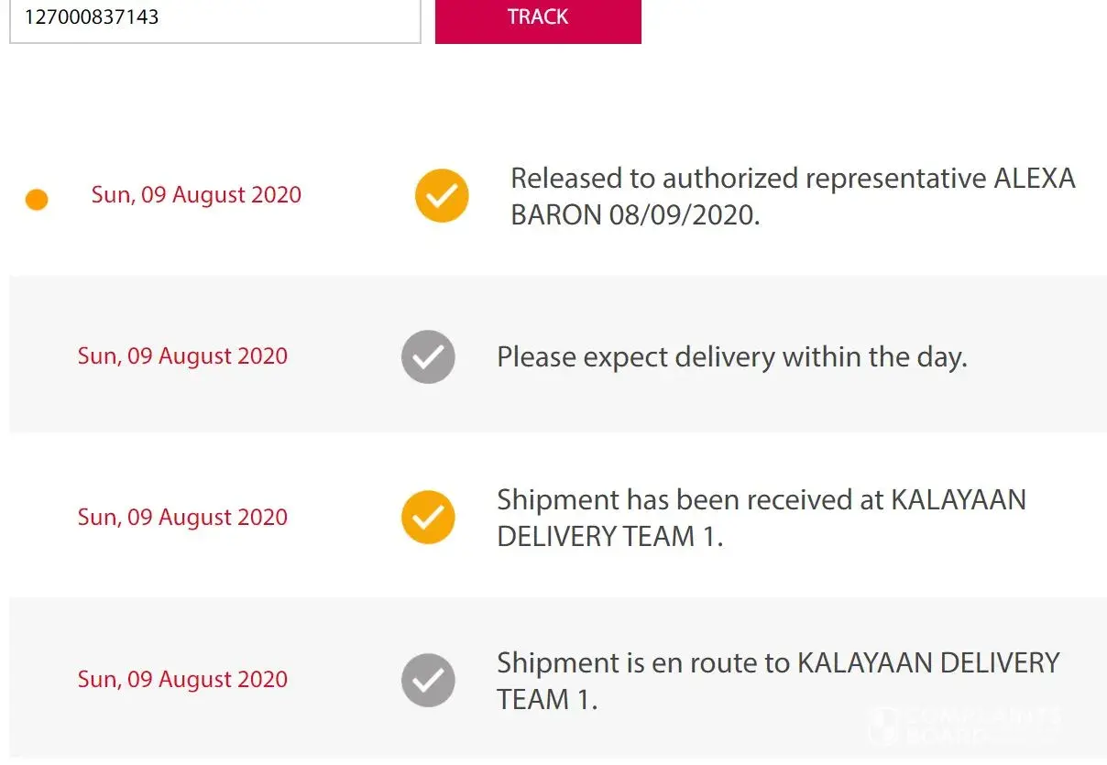Click the gray checkmark beside en route status
Viewport: 1107px width, 765px height.
click(428, 680)
